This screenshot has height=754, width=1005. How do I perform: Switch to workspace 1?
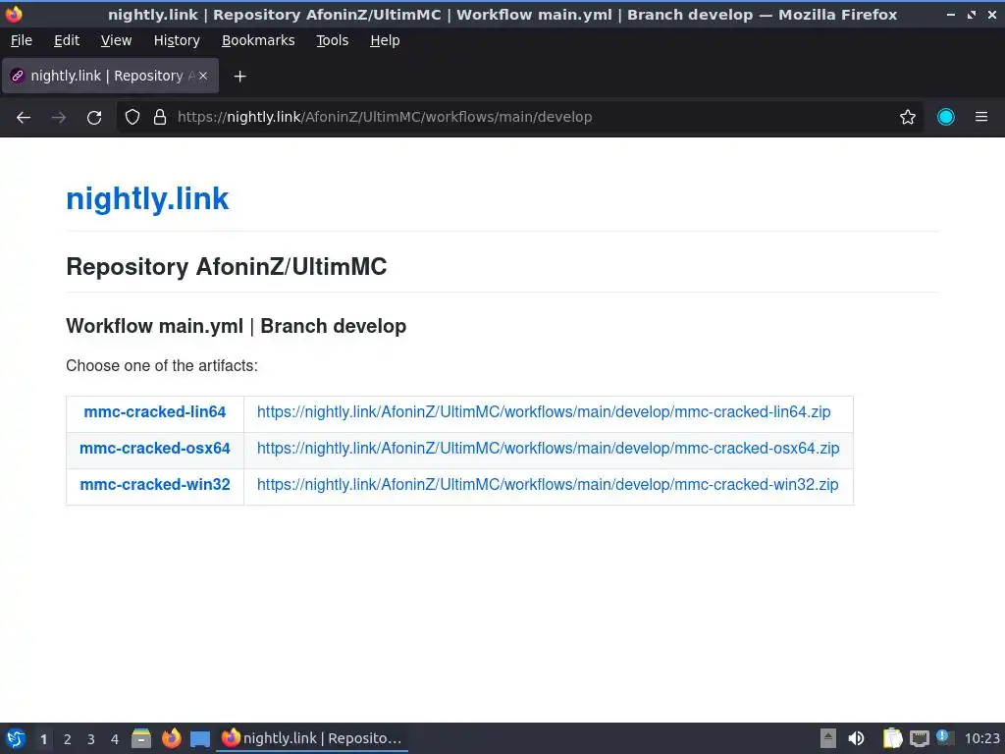pyautogui.click(x=43, y=739)
